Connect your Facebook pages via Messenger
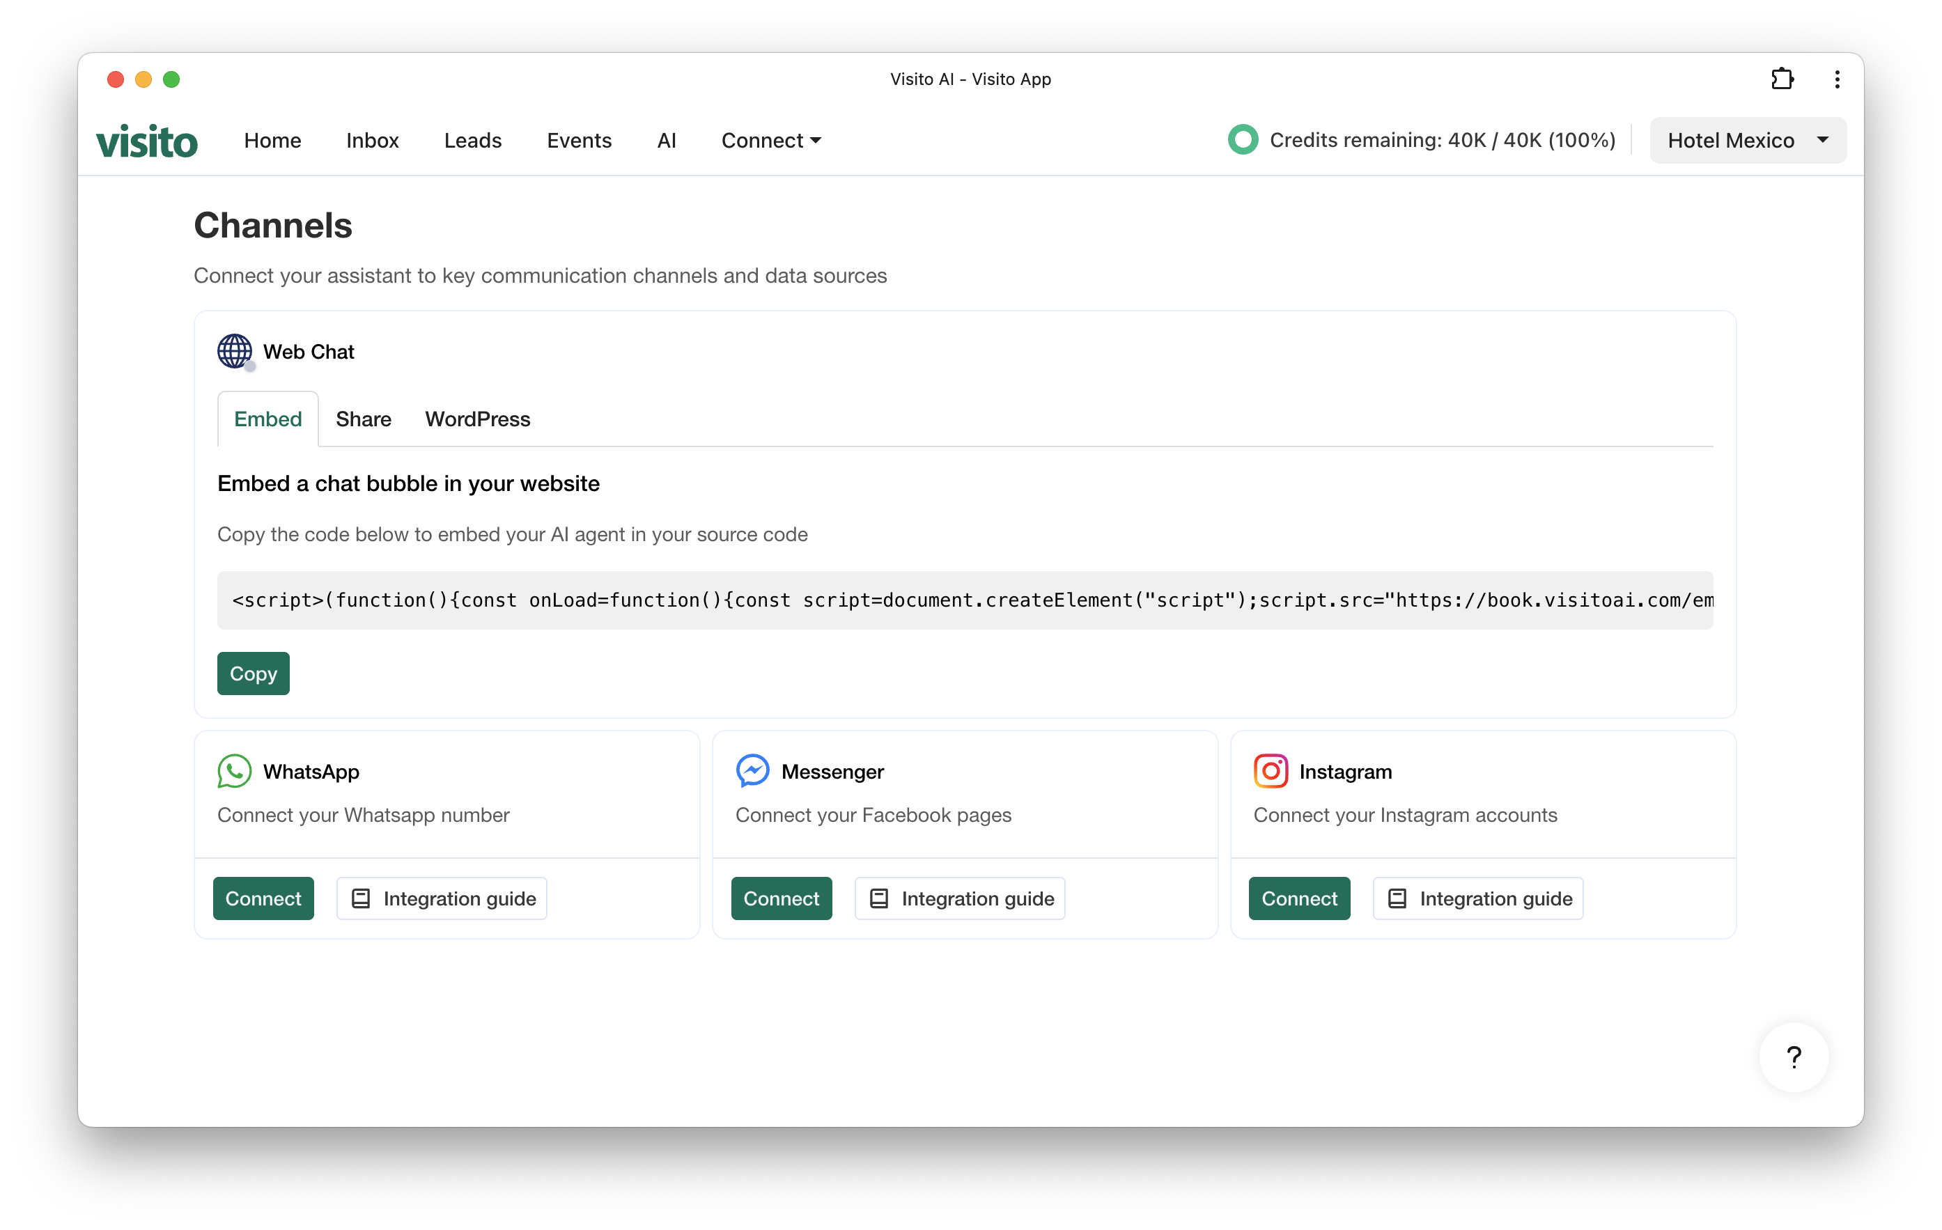 781,898
